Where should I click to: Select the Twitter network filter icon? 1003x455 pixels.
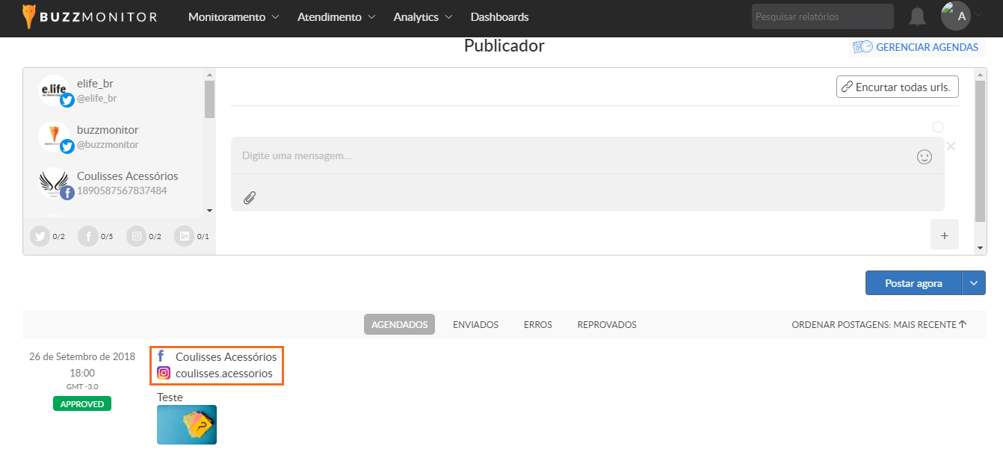tap(40, 237)
